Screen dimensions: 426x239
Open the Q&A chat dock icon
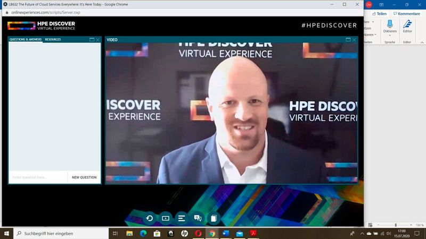(198, 218)
